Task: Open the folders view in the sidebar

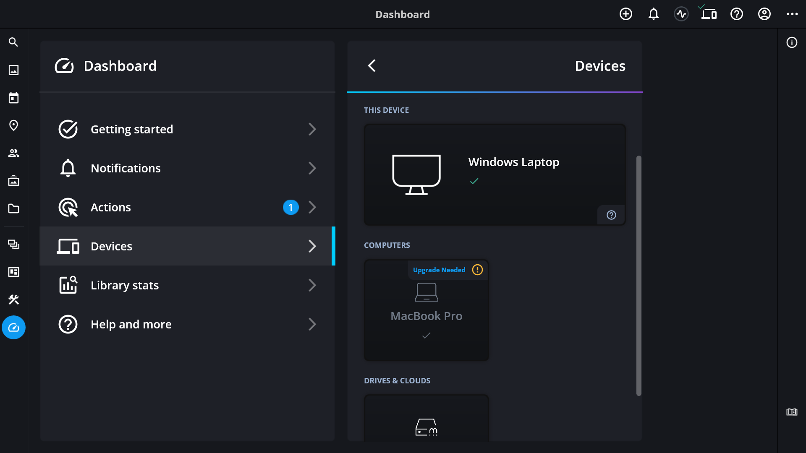Action: pyautogui.click(x=13, y=208)
